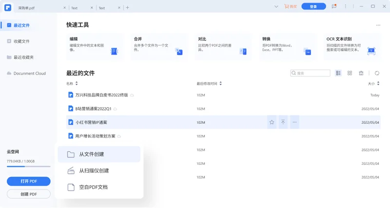Open the 编辑 quick tool card
Viewport: 390px width, 208px height.
[x=95, y=47]
